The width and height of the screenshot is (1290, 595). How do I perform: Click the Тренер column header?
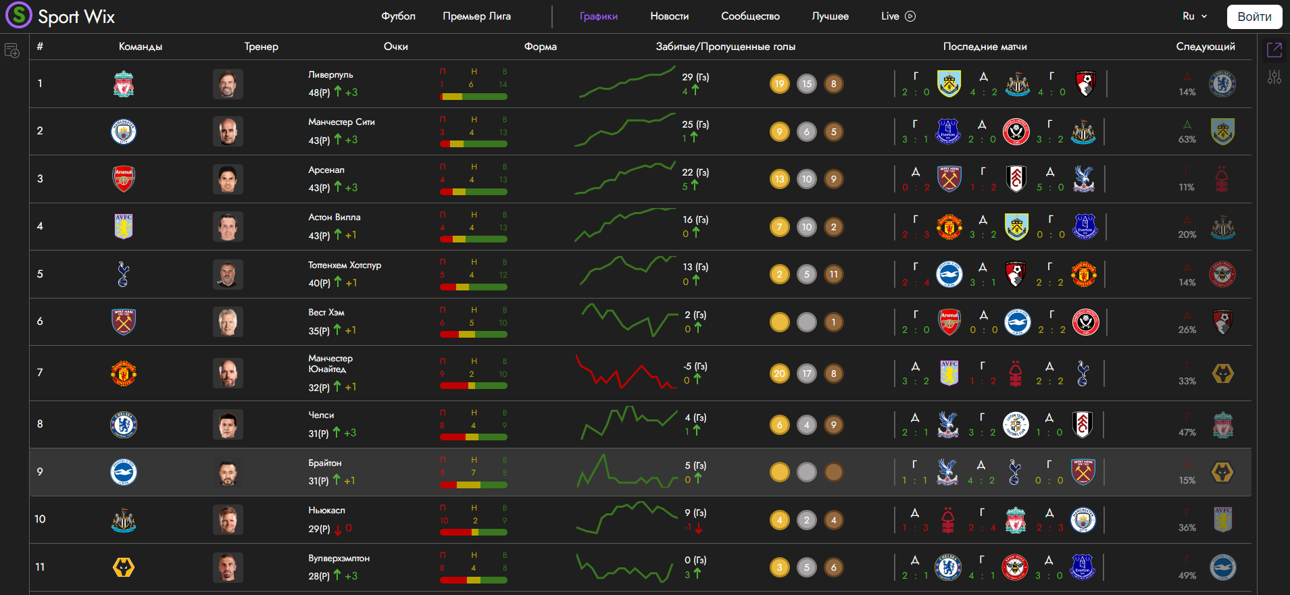[261, 47]
